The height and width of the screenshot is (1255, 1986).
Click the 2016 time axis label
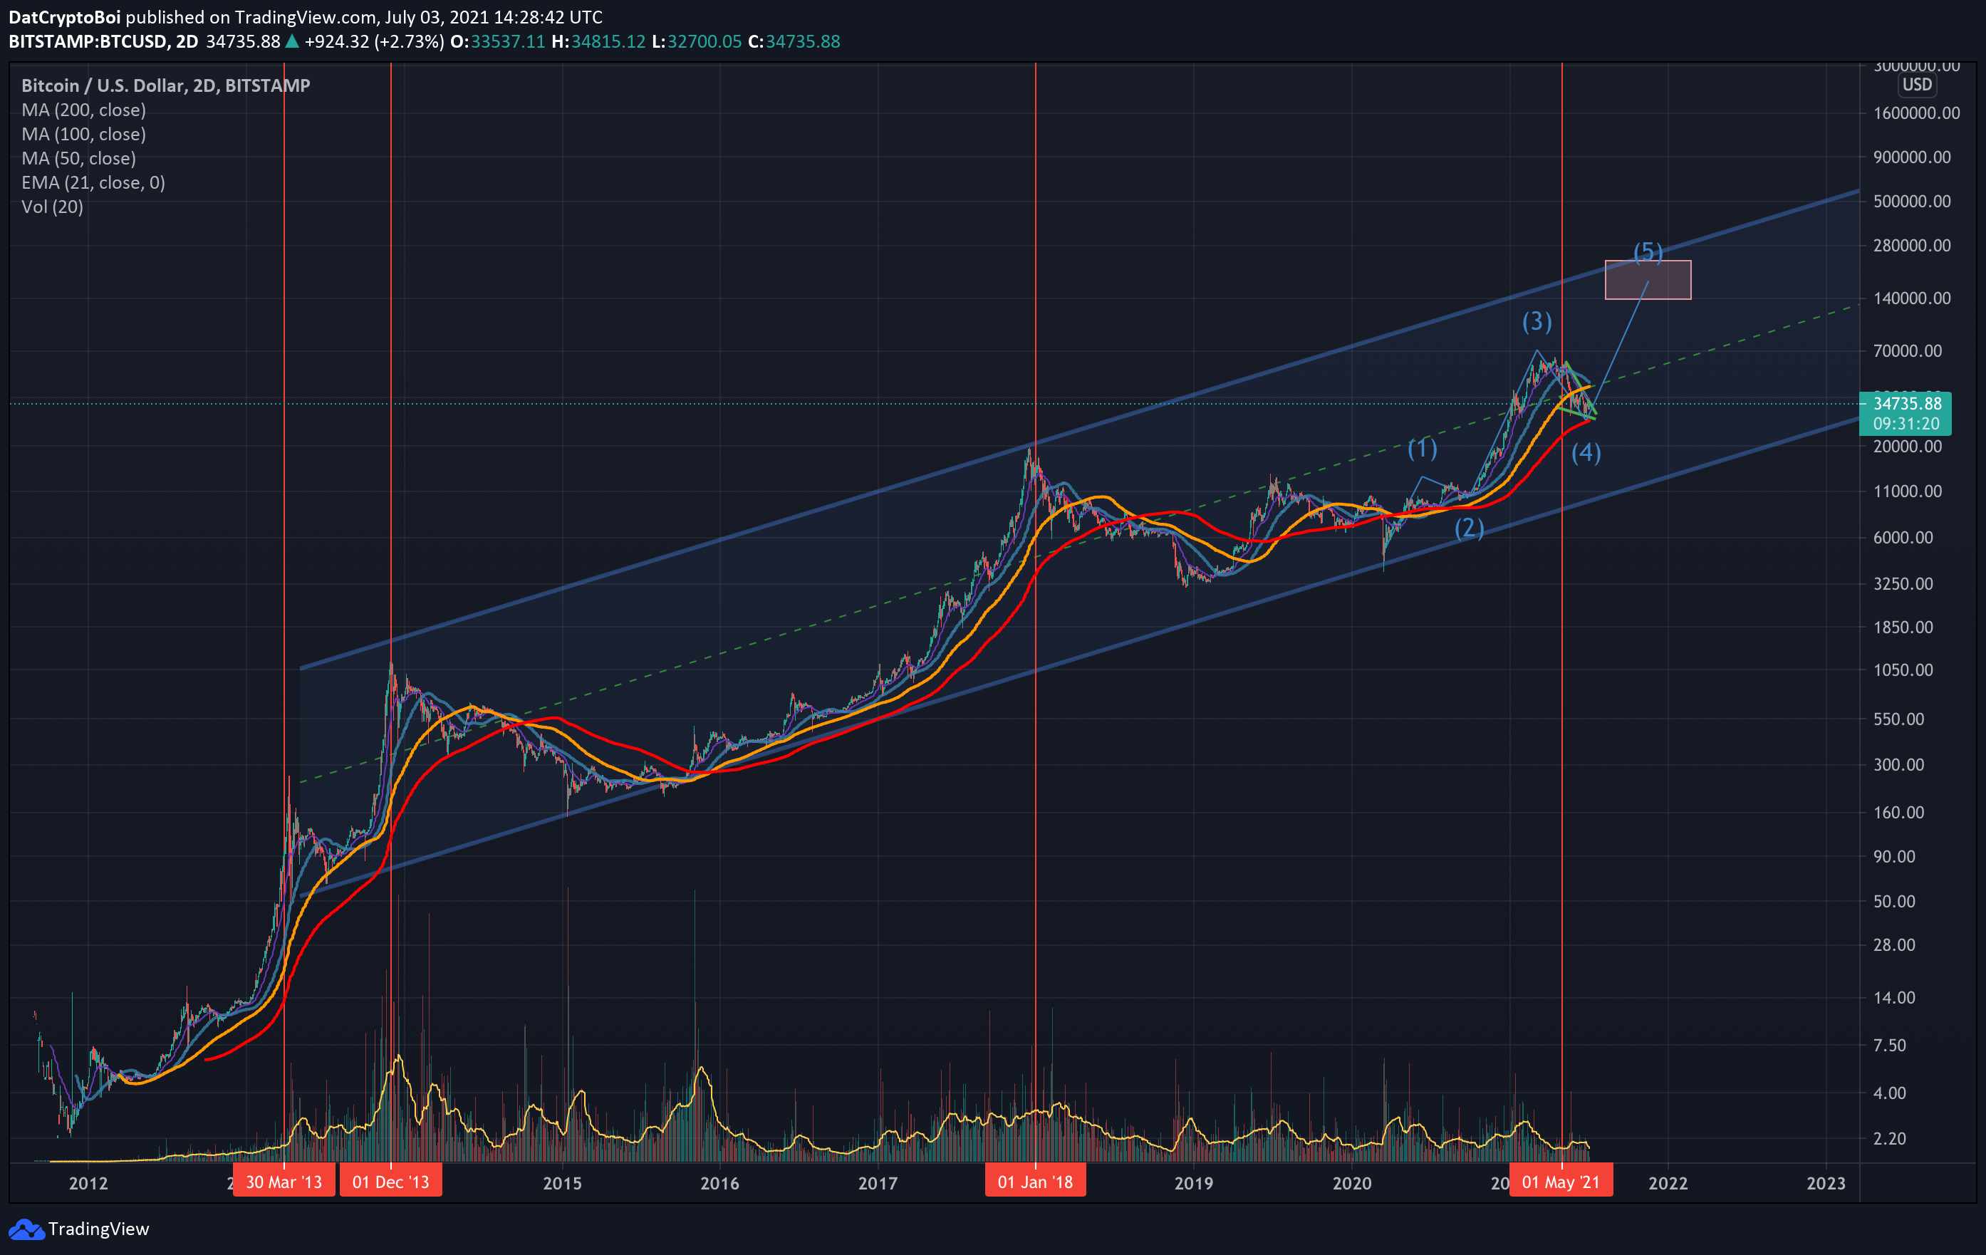click(720, 1183)
